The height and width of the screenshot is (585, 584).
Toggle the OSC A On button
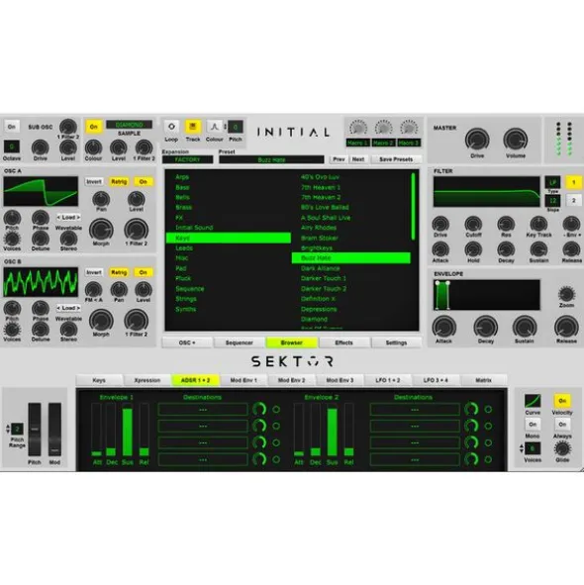144,182
